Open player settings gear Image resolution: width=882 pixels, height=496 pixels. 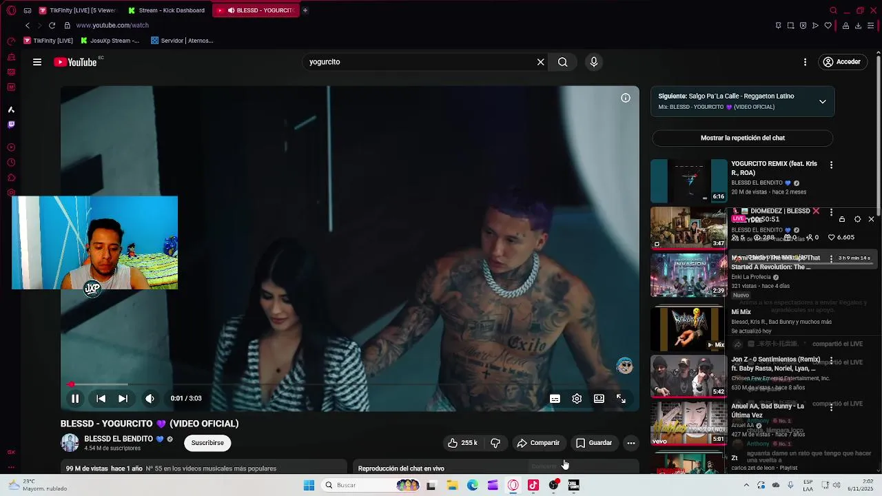tap(577, 398)
